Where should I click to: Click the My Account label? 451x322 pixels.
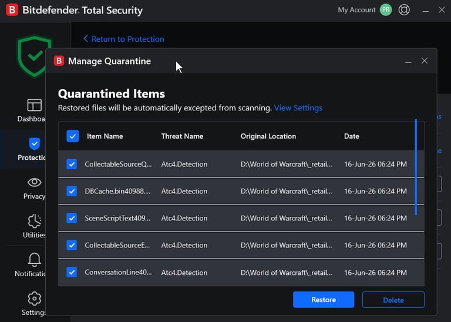click(356, 10)
